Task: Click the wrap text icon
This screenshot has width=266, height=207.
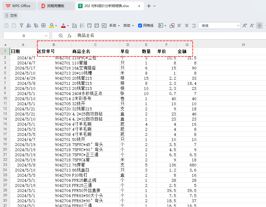Action: (x=89, y=26)
